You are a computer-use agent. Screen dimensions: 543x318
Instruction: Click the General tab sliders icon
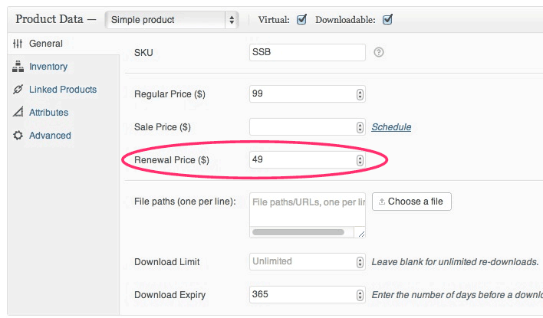[18, 44]
